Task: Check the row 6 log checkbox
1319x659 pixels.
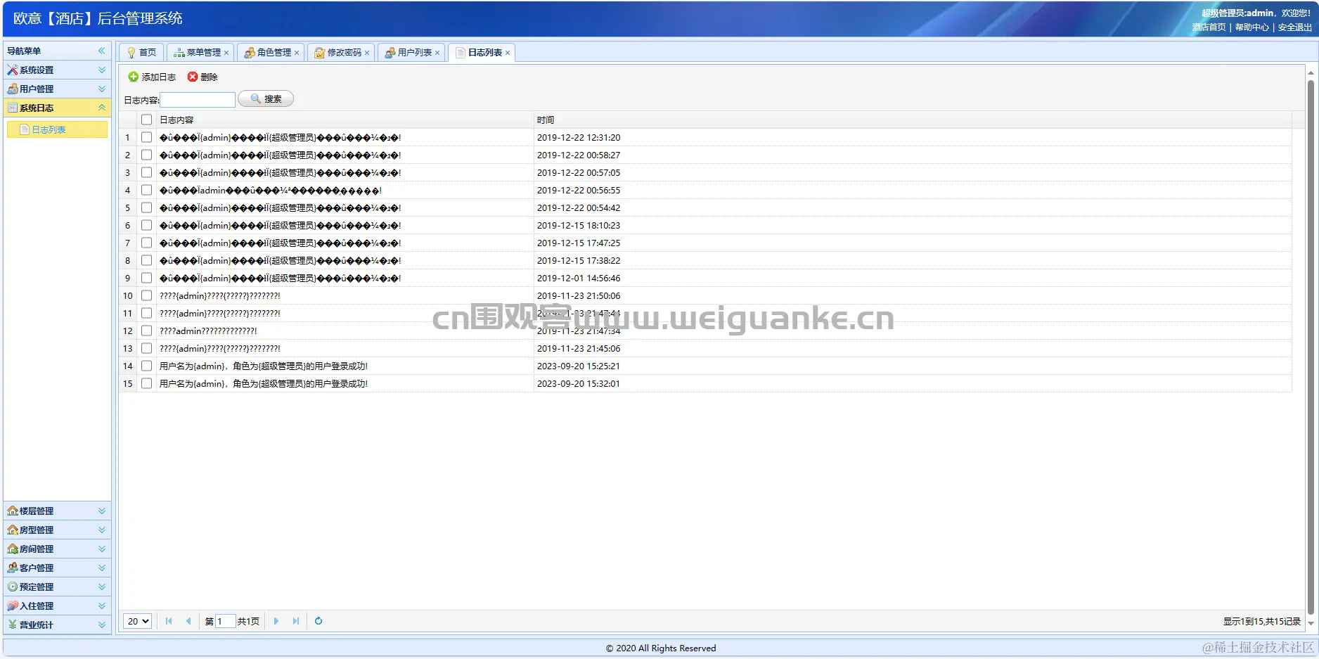Action: tap(146, 225)
